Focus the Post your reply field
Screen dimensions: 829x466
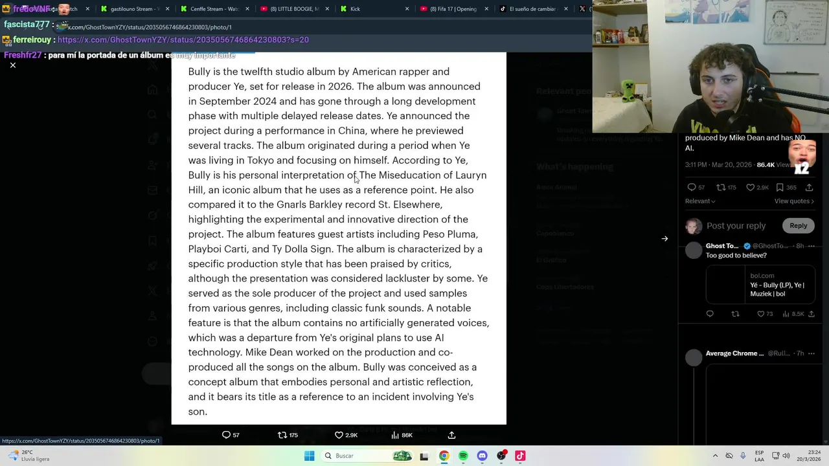point(736,226)
